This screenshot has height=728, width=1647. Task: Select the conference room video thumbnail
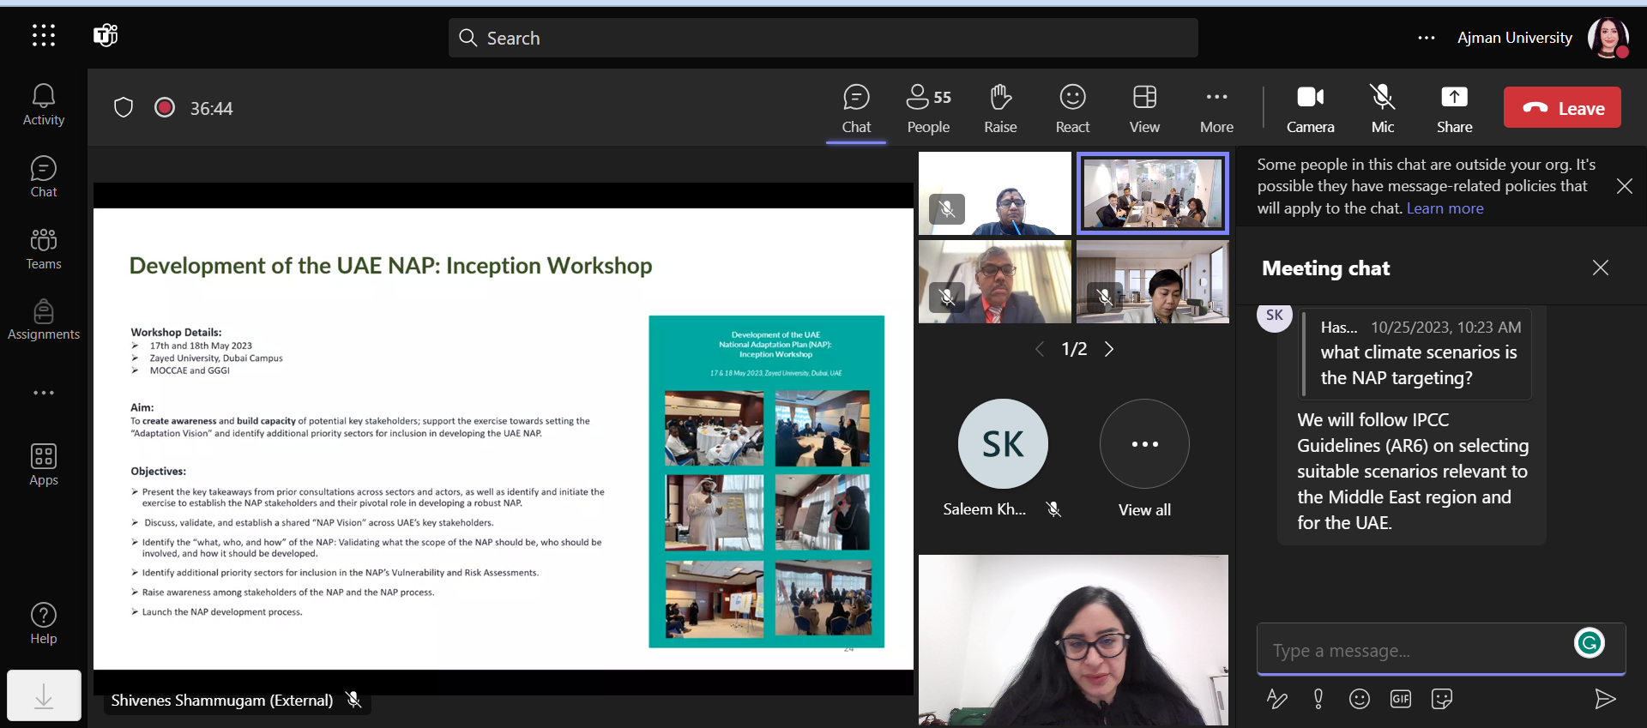[x=1152, y=194]
